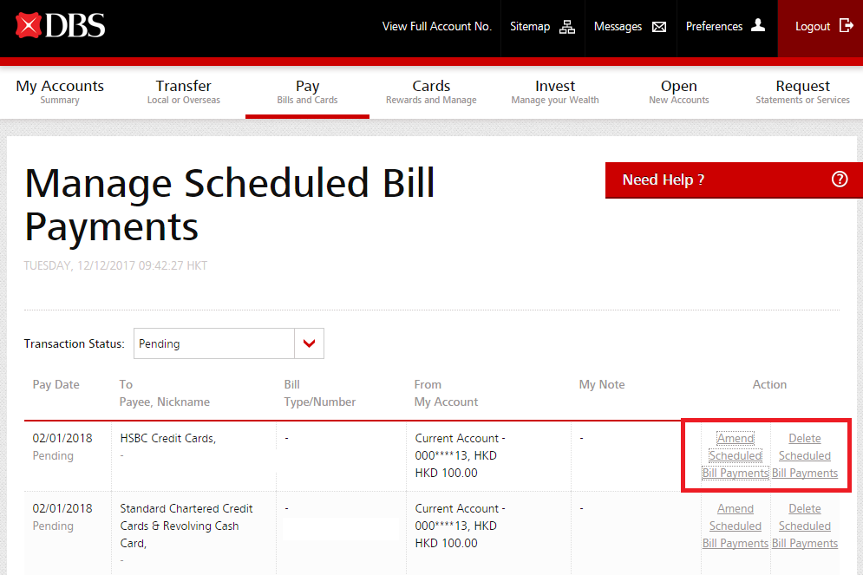Go to Pay Bills and Cards tab
The height and width of the screenshot is (575, 863).
pos(307,91)
